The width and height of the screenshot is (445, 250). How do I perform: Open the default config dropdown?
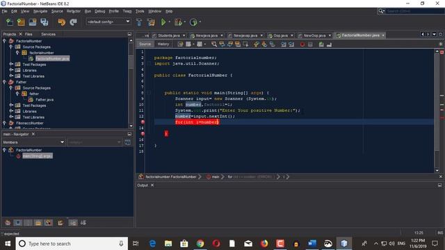coord(108,22)
